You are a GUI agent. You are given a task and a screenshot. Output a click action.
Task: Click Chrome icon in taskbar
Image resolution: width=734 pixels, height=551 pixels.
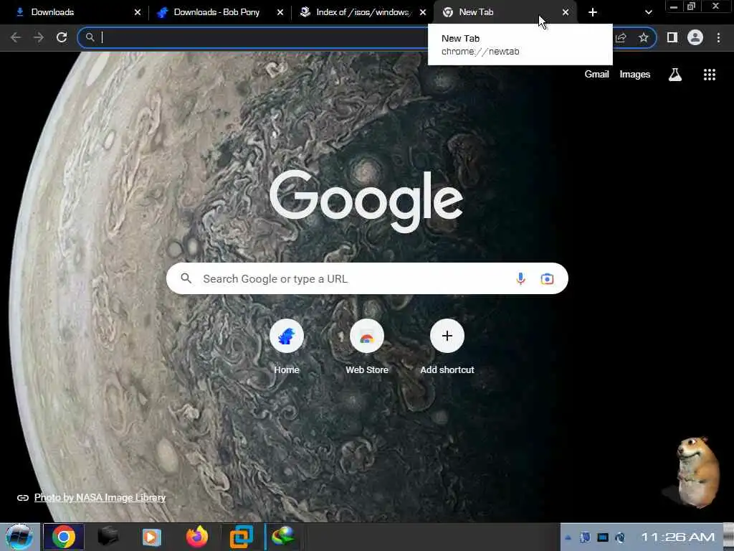[x=64, y=537]
